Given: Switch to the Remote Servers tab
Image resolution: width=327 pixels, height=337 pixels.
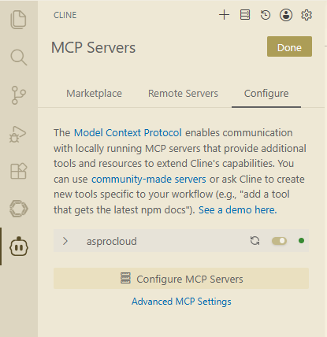Looking at the screenshot, I should (x=183, y=94).
